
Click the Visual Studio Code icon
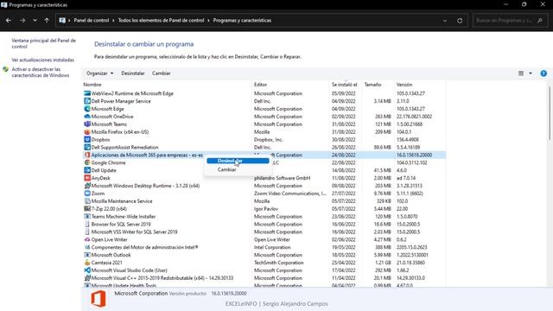pyautogui.click(x=87, y=270)
